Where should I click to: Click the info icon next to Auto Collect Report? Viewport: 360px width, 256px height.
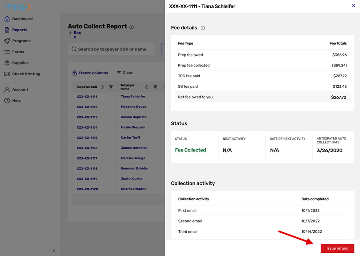132,26
